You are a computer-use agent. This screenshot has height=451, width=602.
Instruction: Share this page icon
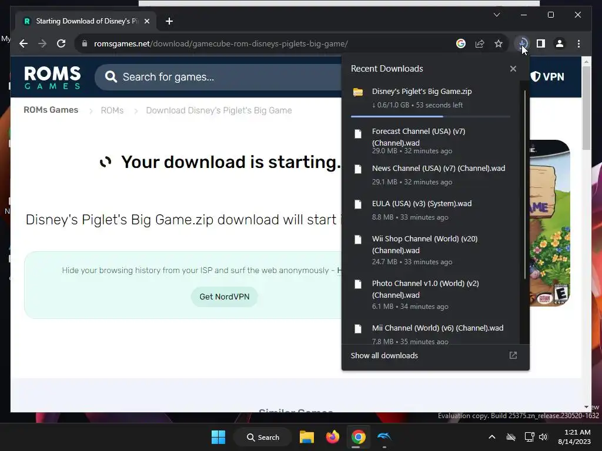480,43
